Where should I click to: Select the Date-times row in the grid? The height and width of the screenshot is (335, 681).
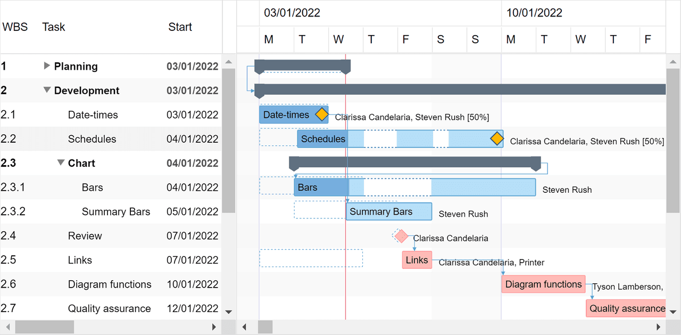111,115
